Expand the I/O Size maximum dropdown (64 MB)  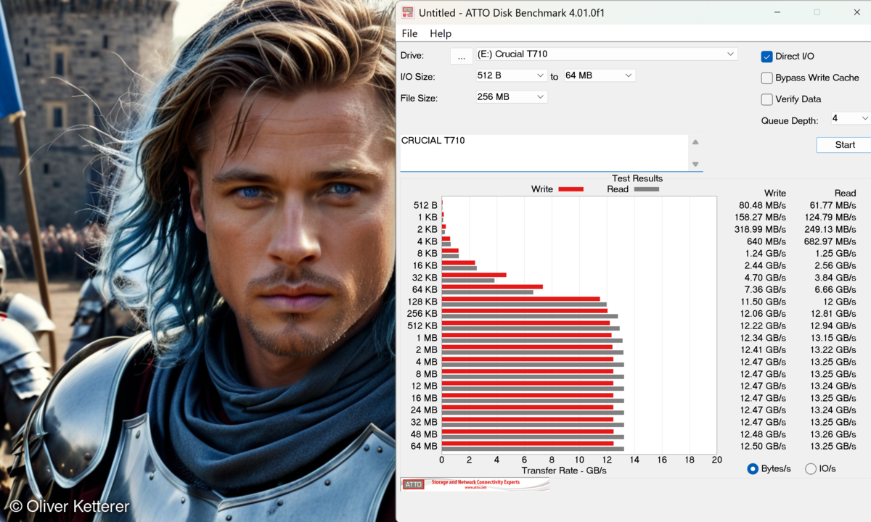point(599,75)
